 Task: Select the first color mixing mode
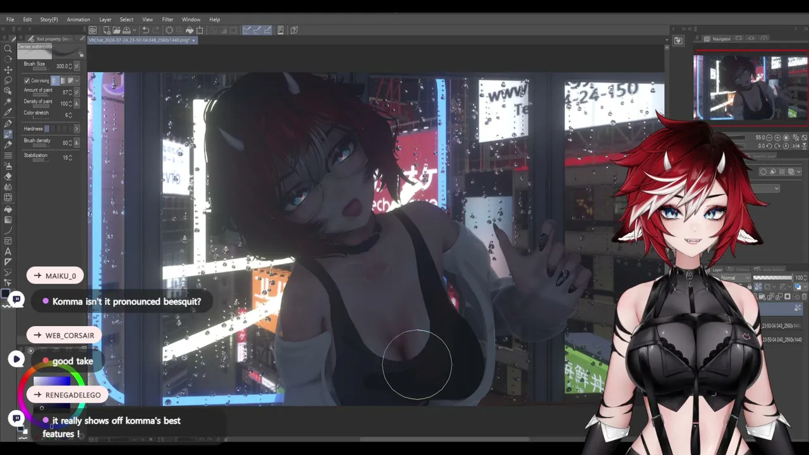click(55, 81)
